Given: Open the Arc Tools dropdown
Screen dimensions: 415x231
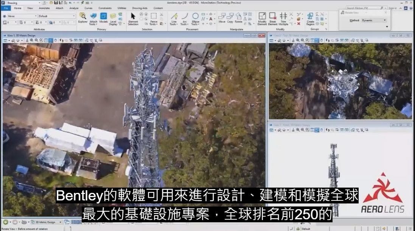Looking at the screenshot, I should point(185,19).
